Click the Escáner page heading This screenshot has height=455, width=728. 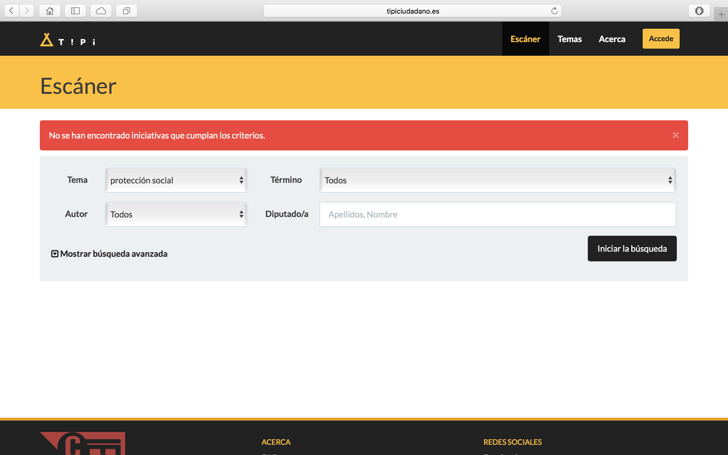[x=78, y=86]
